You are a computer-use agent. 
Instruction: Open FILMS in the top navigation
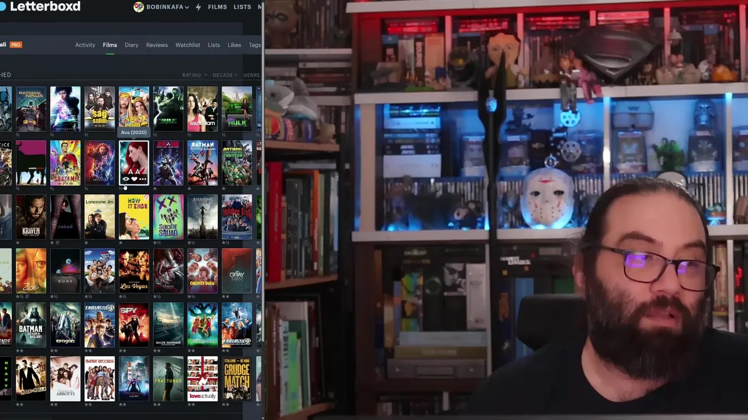click(x=217, y=7)
